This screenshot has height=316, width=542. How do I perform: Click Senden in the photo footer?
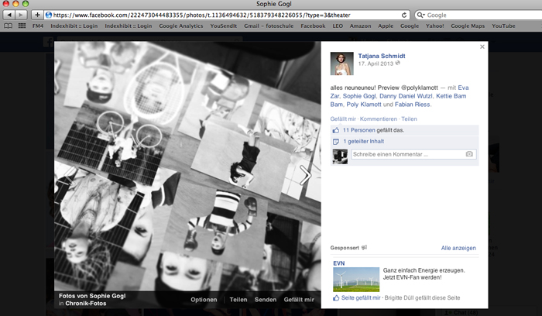266,300
